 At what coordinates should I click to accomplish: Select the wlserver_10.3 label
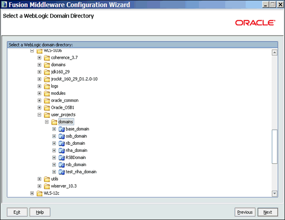64,186
